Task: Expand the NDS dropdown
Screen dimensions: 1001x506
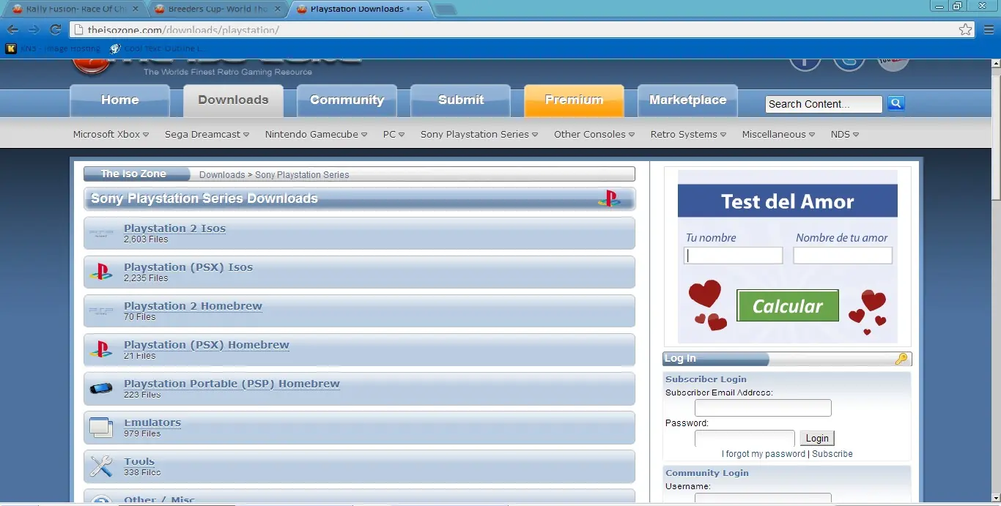Action: pos(845,134)
